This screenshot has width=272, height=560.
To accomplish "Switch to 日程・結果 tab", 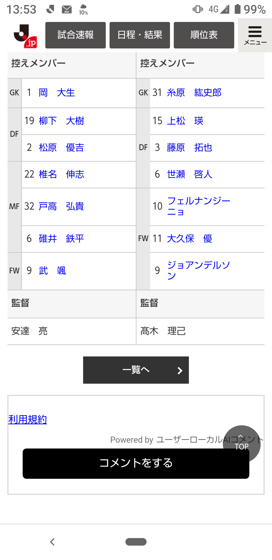I will 140,35.
